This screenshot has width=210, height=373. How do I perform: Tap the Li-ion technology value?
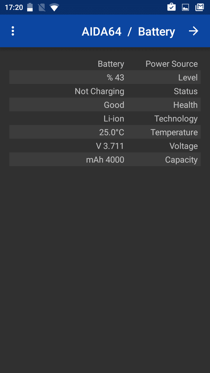click(x=114, y=119)
